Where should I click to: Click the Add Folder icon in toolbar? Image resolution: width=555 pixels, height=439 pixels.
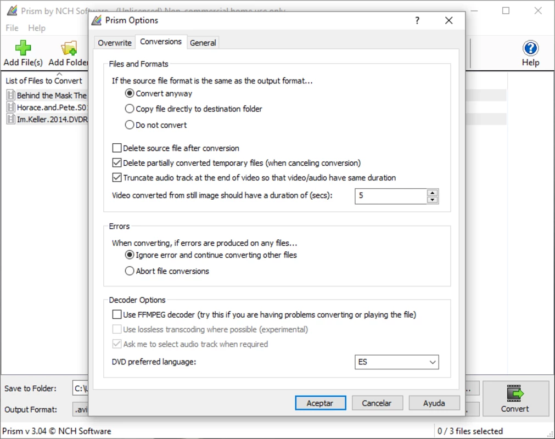coord(69,48)
